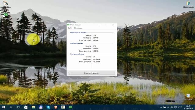Maximize the Mem Reduct window
The width and height of the screenshot is (195, 110).
[x=106, y=25]
